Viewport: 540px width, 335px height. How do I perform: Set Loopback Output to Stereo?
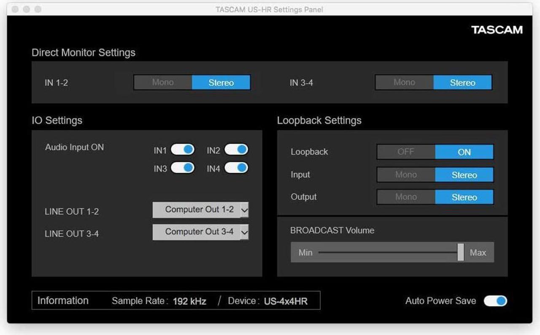[464, 197]
